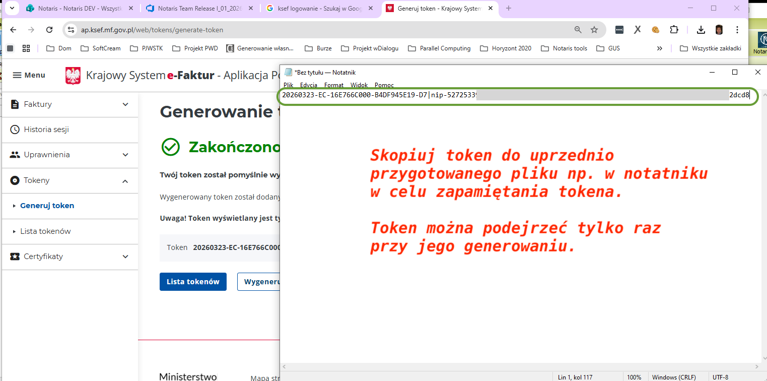Open the bookmarks apps grid icon
The width and height of the screenshot is (767, 381).
pyautogui.click(x=26, y=48)
